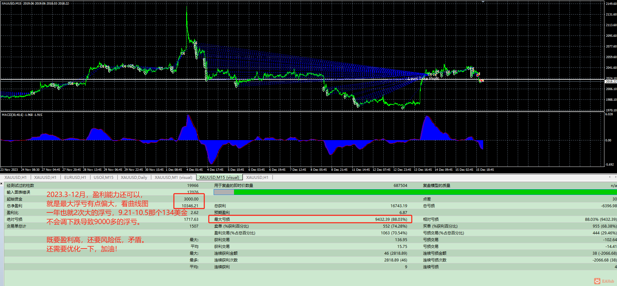
Task: Click the short positions value 552 (74.28%)
Action: tap(395, 226)
